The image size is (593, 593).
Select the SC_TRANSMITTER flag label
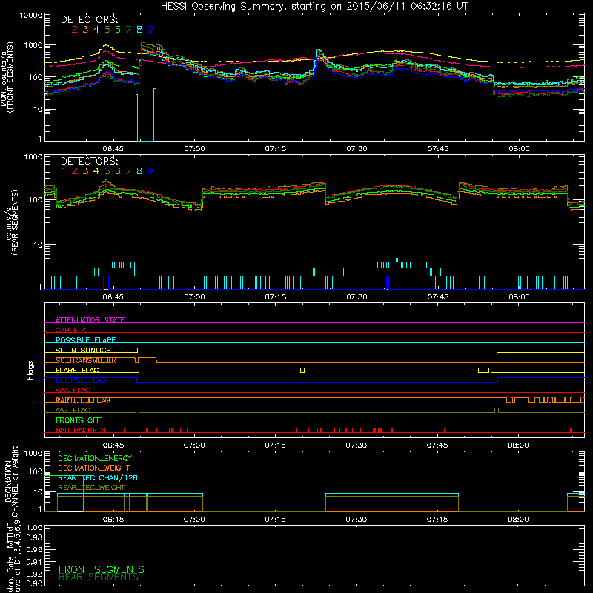[x=86, y=360]
